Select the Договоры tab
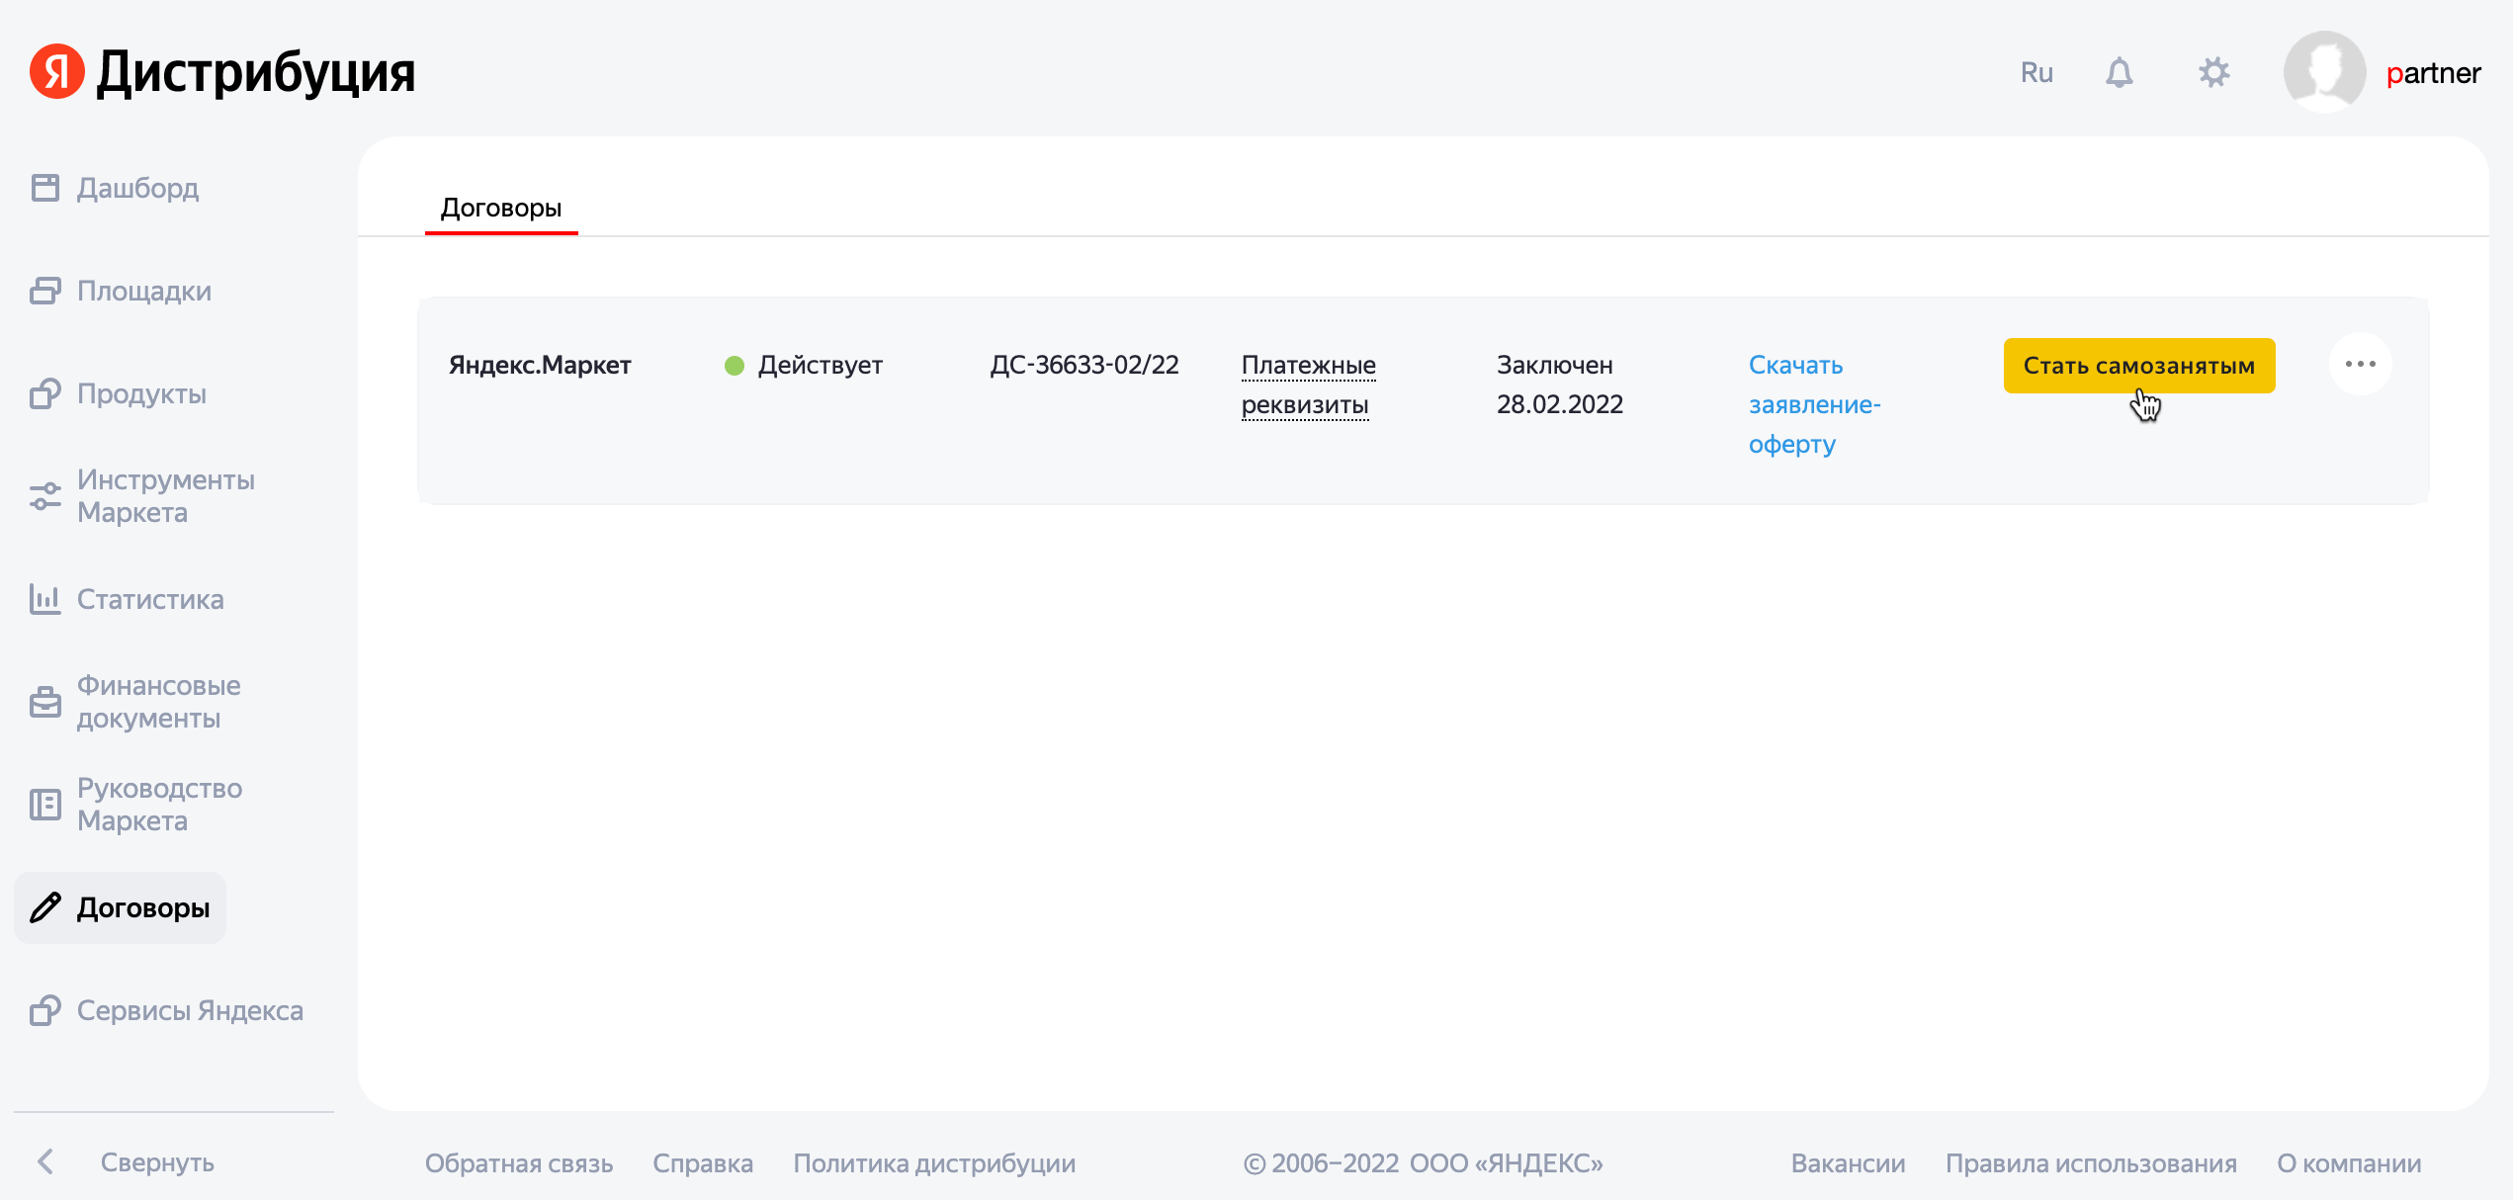 click(500, 208)
